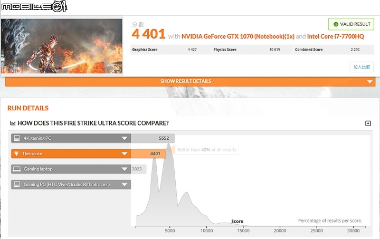Click the overall score 4 401

[148, 34]
